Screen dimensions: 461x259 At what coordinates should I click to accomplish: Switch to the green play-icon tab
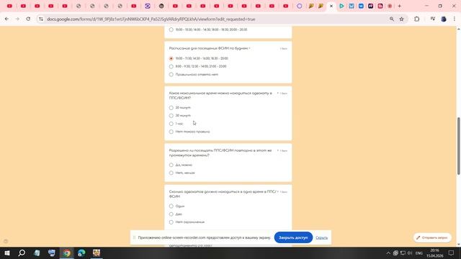(x=341, y=6)
